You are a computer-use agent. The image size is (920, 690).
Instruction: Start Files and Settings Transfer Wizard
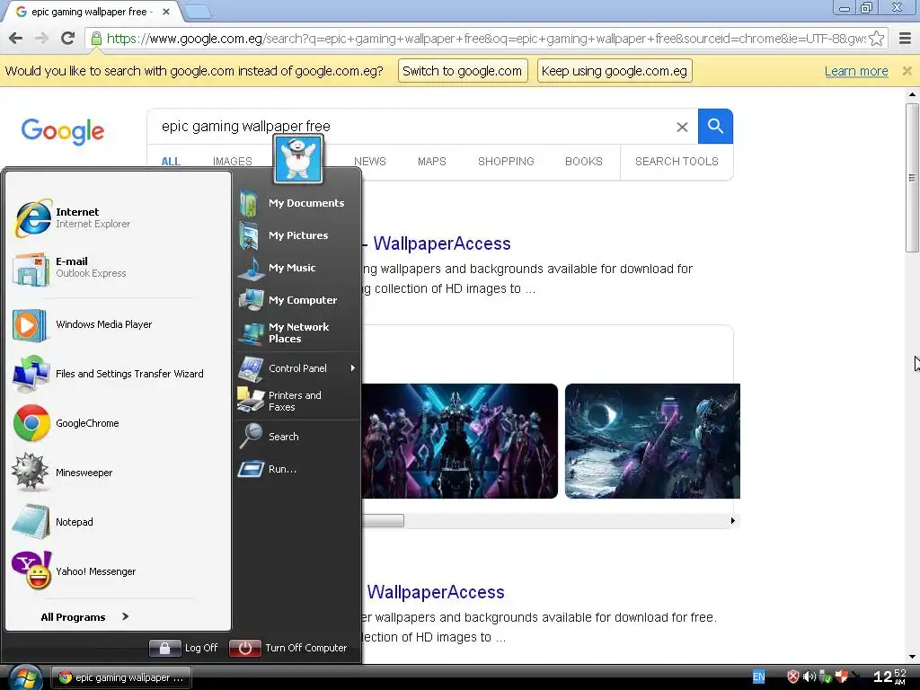tap(118, 374)
